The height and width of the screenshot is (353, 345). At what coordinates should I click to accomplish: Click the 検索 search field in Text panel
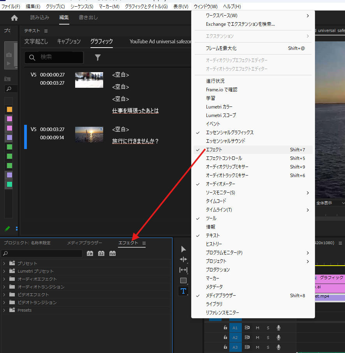click(58, 57)
